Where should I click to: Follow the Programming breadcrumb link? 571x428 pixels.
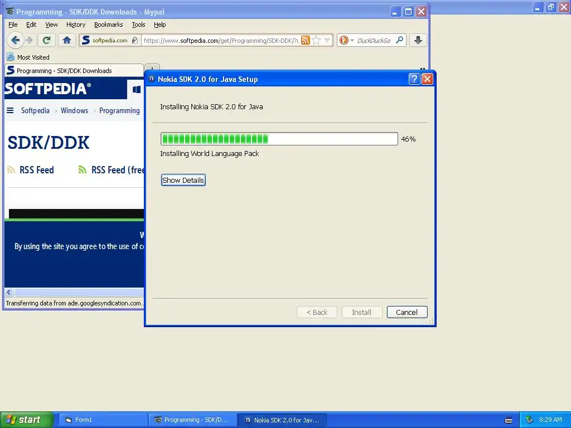click(x=119, y=110)
